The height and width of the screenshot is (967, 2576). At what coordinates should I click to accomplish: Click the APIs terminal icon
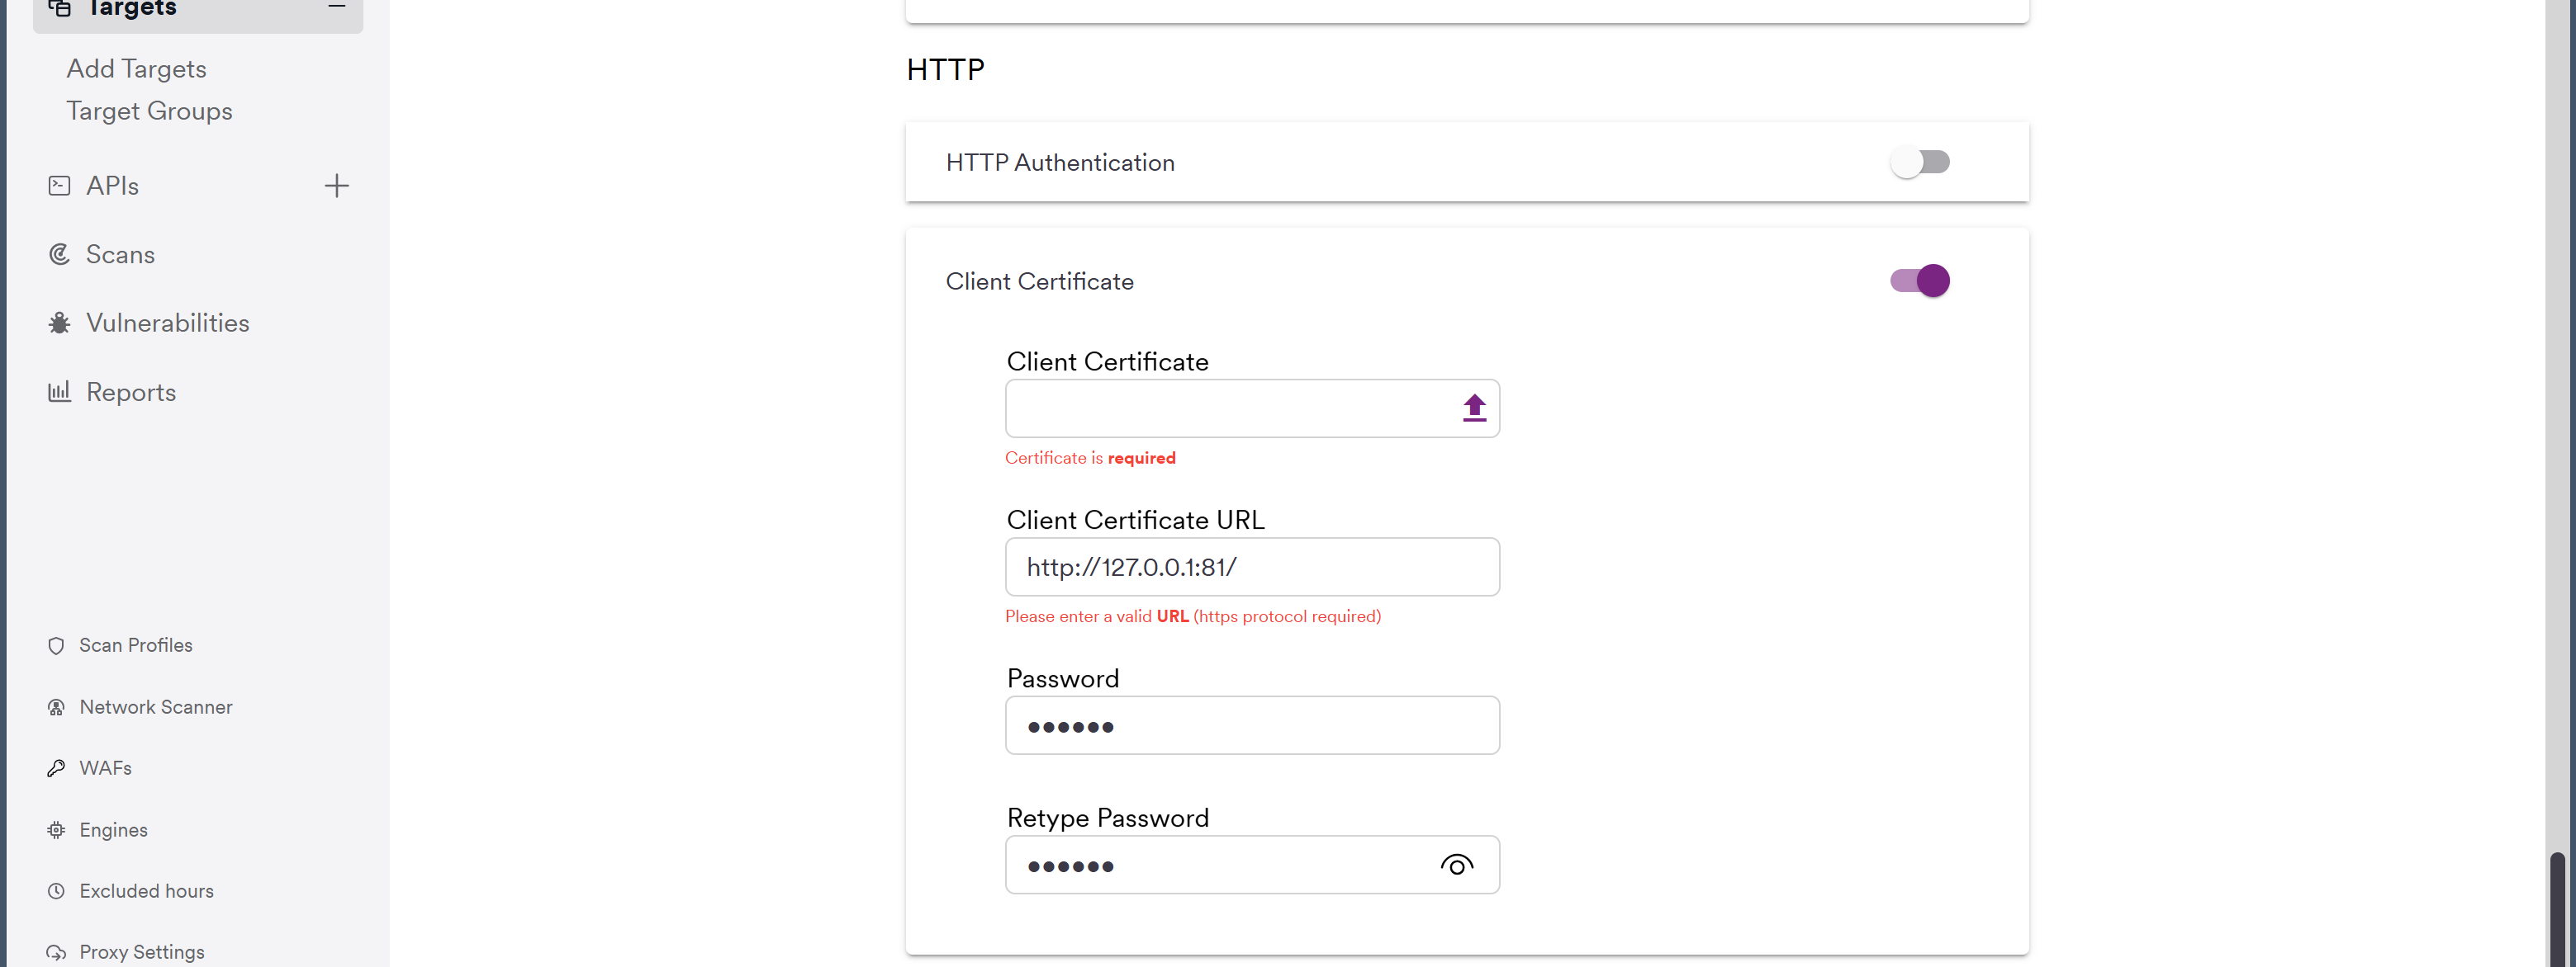59,186
